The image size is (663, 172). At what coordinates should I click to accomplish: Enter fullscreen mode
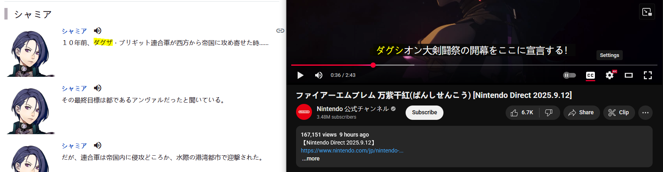point(648,75)
